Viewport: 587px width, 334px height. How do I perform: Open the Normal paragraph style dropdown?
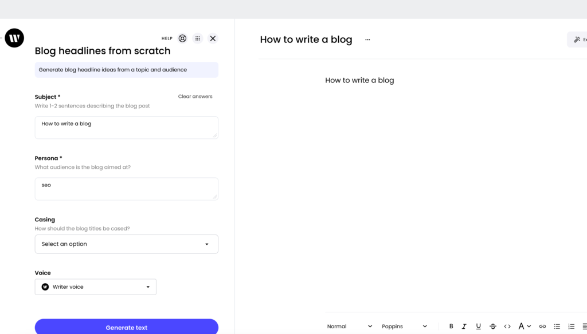[x=349, y=326]
